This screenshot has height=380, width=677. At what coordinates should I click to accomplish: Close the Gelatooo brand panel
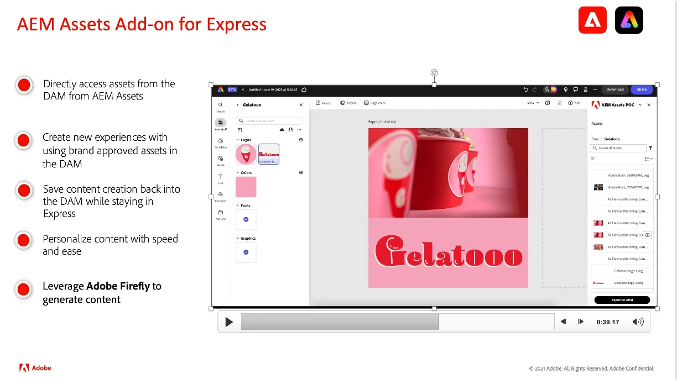click(301, 105)
